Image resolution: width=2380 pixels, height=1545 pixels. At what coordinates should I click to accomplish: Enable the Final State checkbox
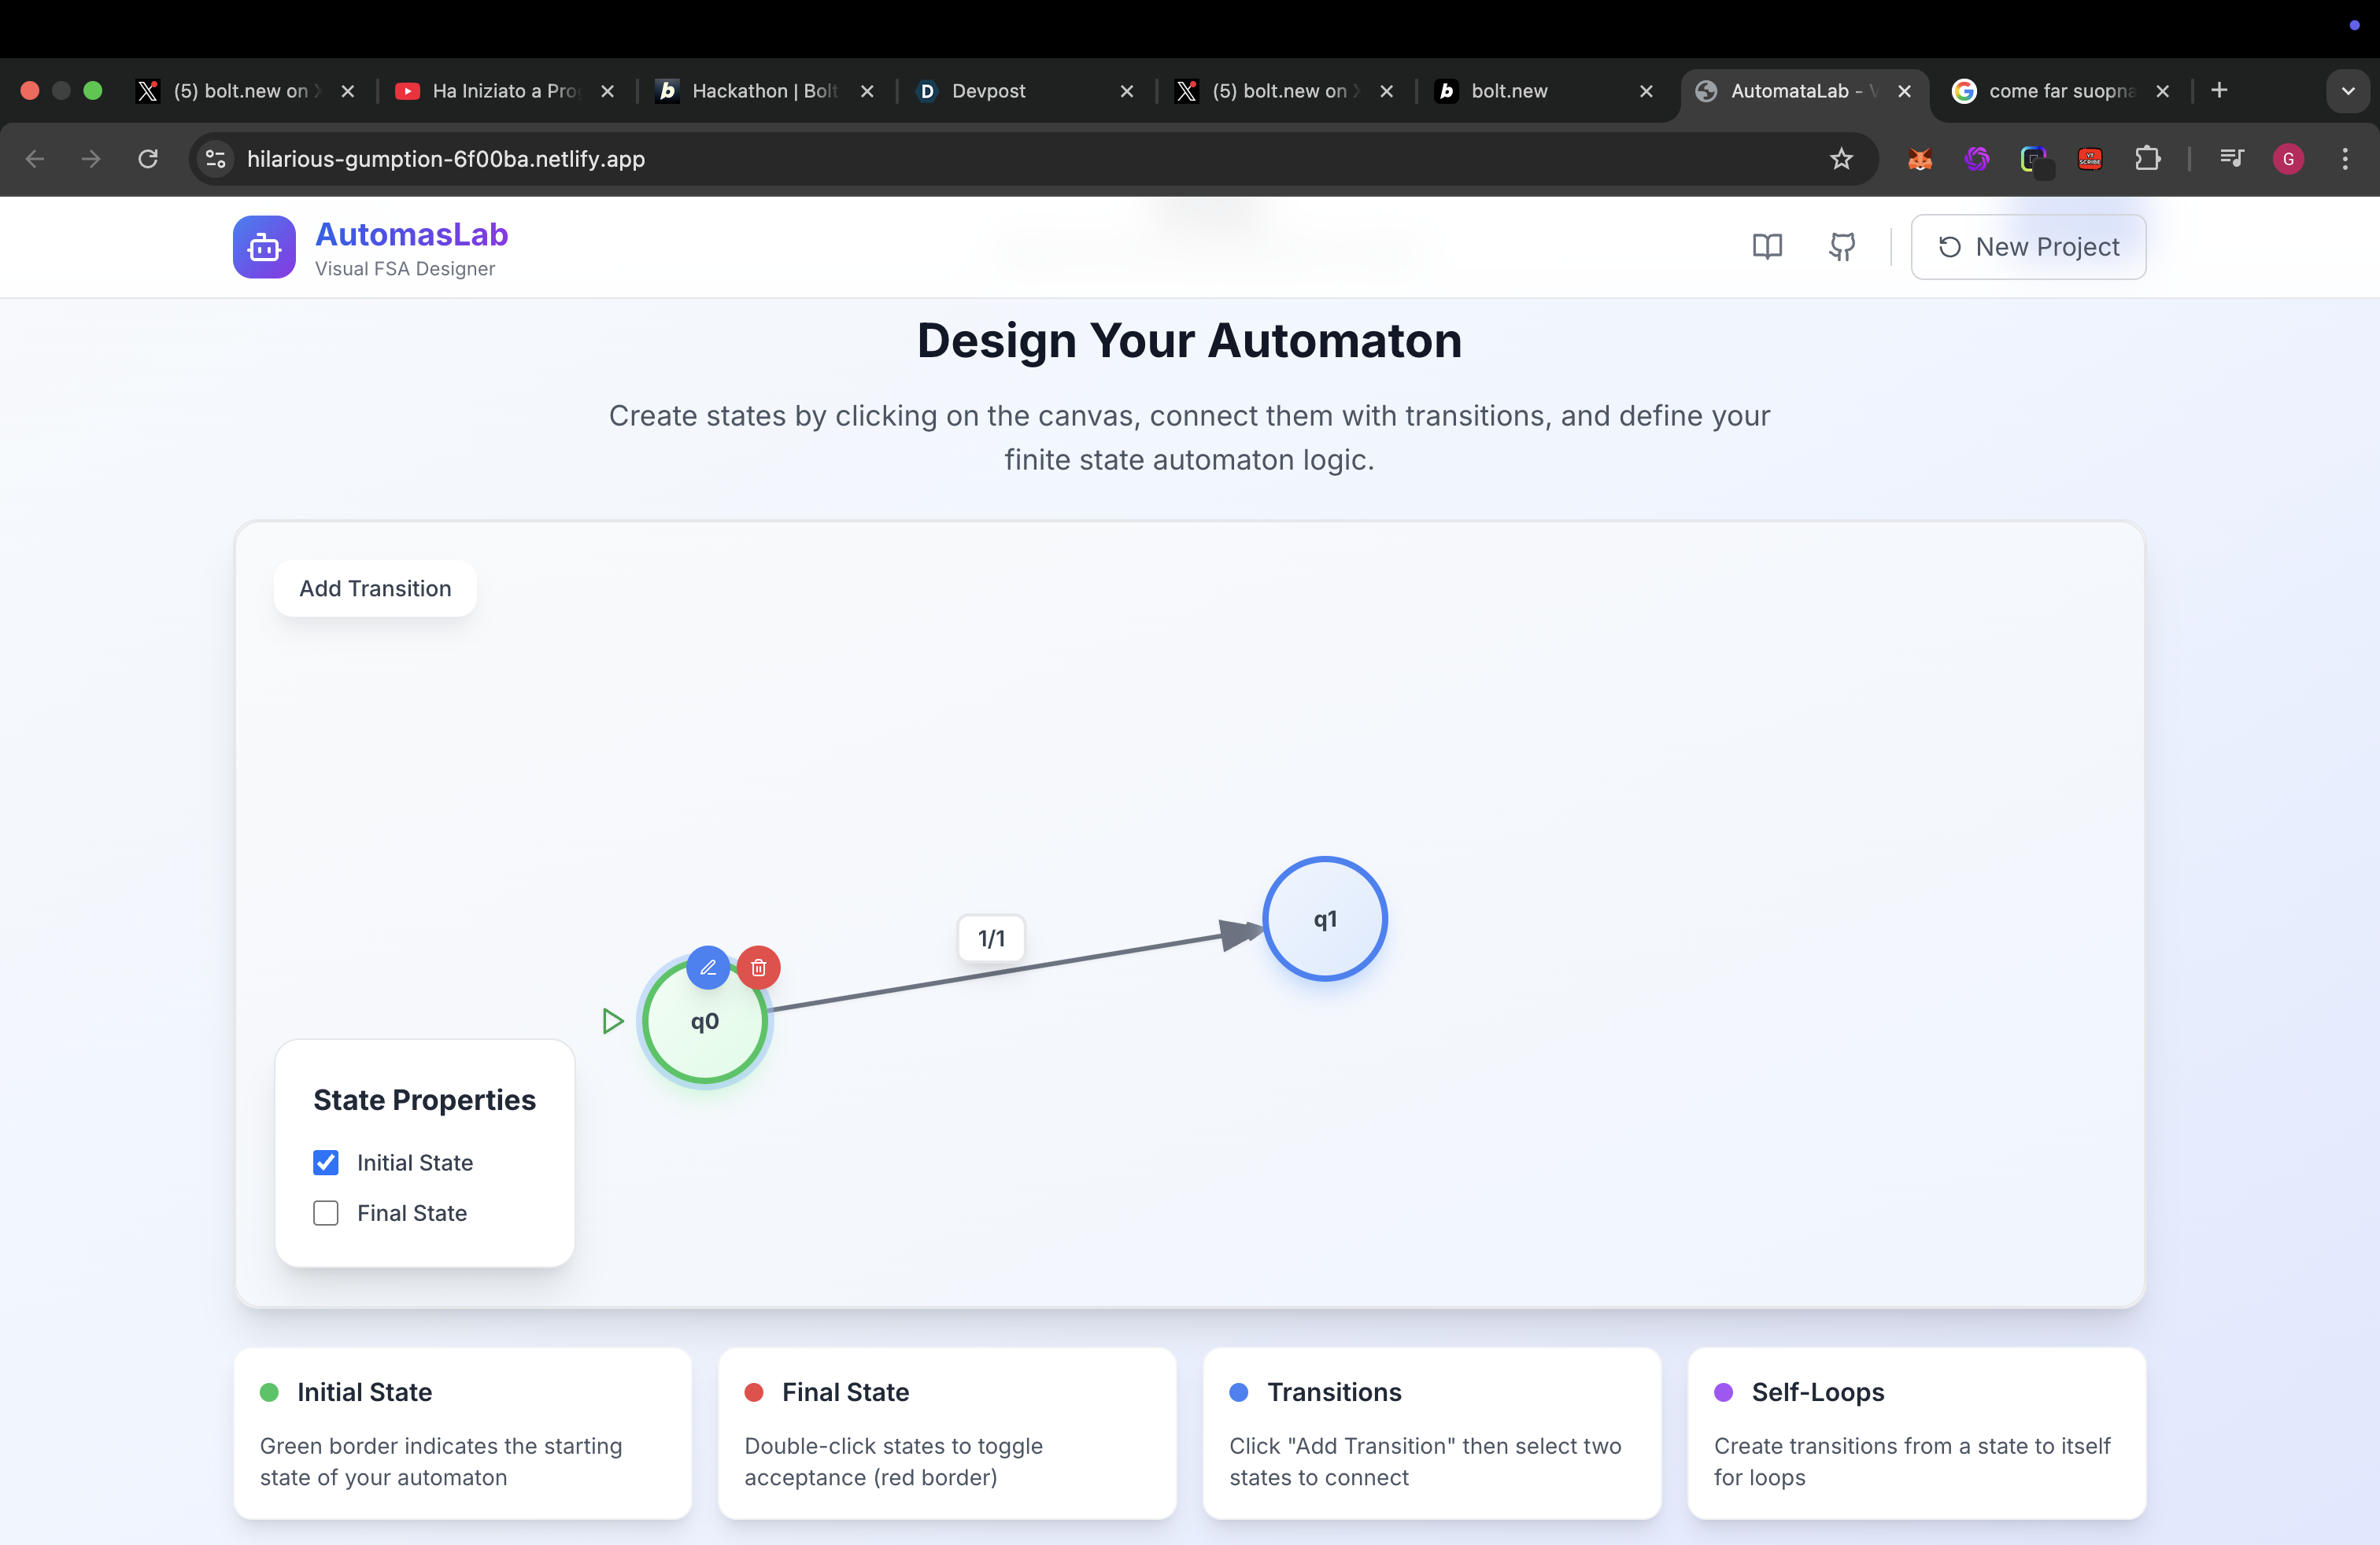(x=325, y=1213)
